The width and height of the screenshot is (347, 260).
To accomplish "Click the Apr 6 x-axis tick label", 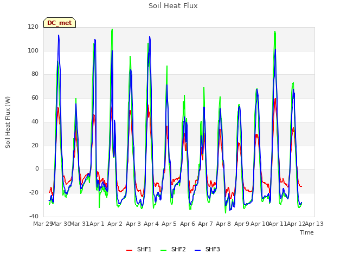I will [188, 224].
